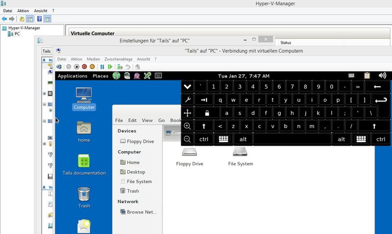
Task: Open Home in file manager sidebar
Action: click(x=130, y=162)
